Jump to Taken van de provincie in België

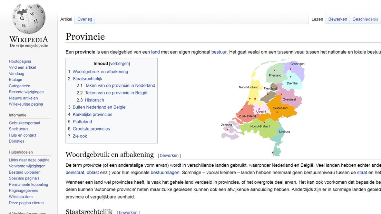[x=116, y=93]
